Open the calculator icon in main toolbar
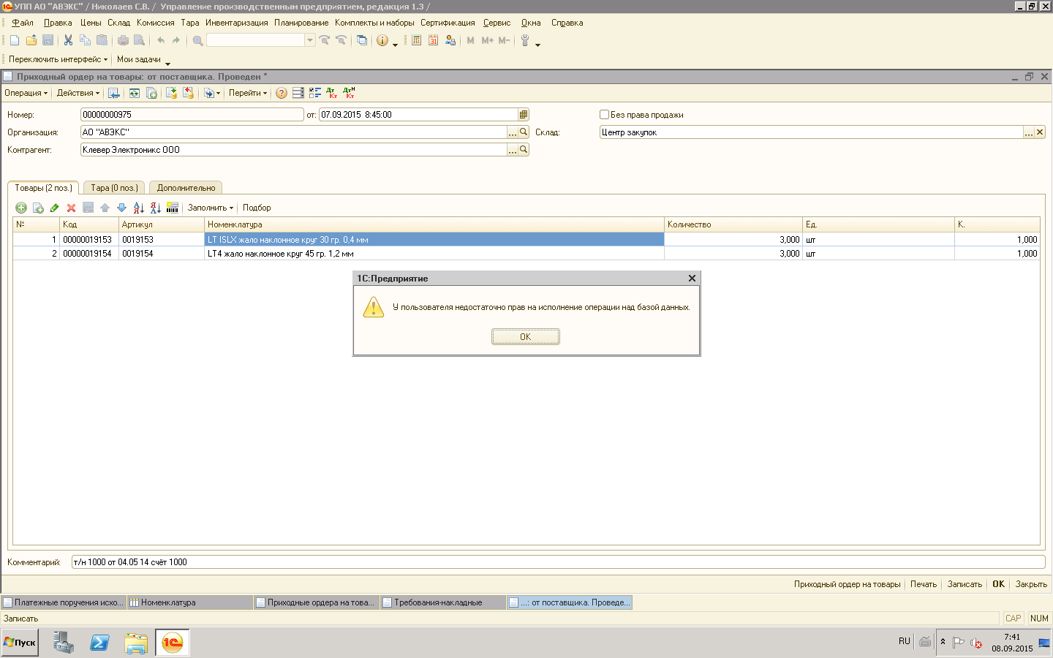The height and width of the screenshot is (658, 1053). click(x=416, y=41)
